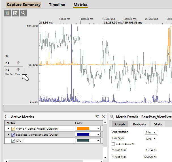
Task: Click the clipboard summary toolbar icon
Action: (7, 13)
